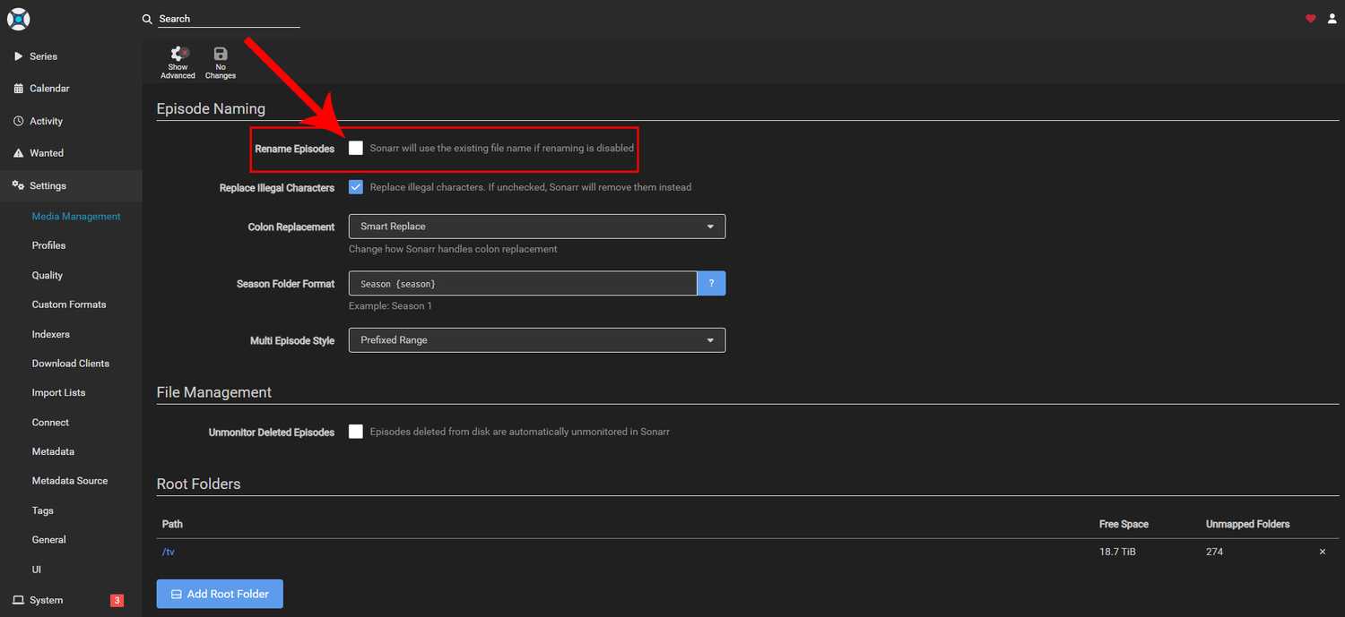Click the Settings gears icon

(18, 185)
